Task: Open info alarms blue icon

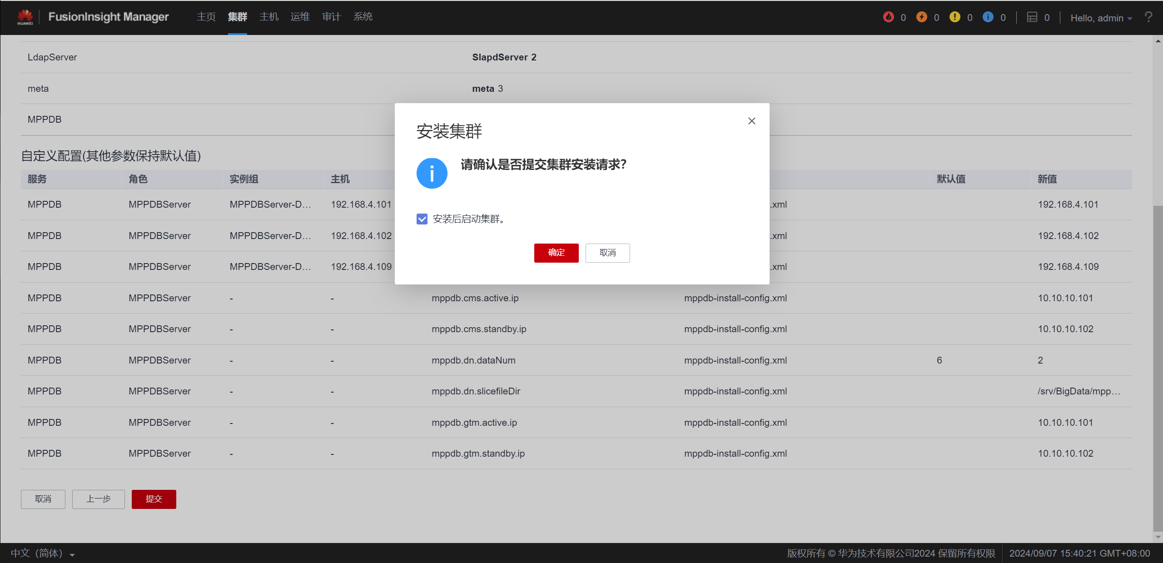Action: [x=988, y=17]
